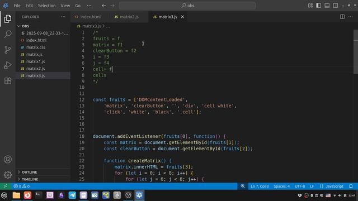Open matrix1.js in the explorer
358x201 pixels.
point(43,61)
